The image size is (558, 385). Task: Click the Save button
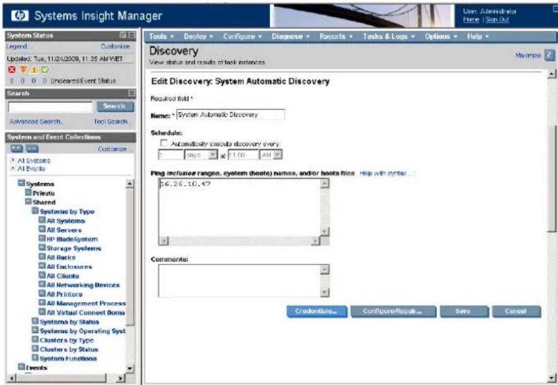[x=464, y=311]
